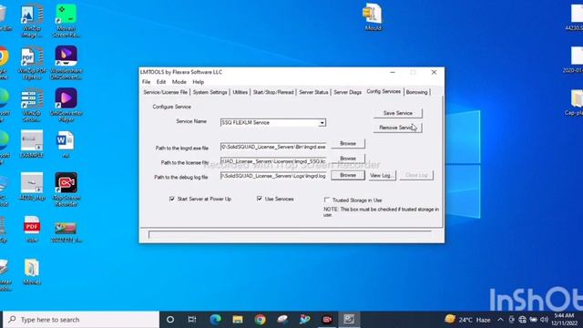This screenshot has width=583, height=328.
Task: Open the weather widget showing 24°C Haze
Action: (x=467, y=320)
